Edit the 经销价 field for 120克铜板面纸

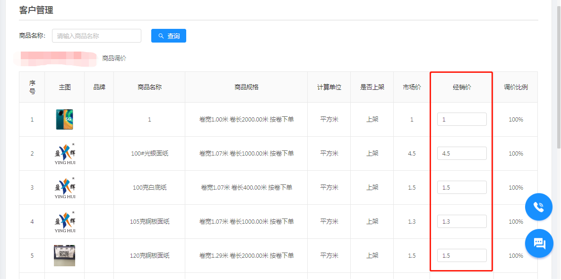click(x=462, y=256)
